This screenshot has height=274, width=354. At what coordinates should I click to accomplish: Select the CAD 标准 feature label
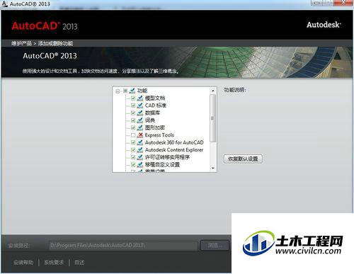click(156, 105)
